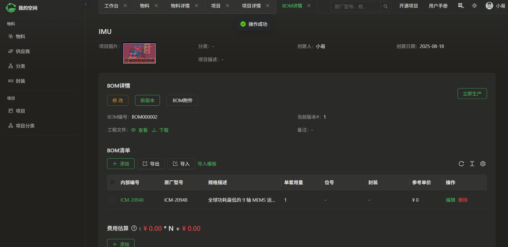The height and width of the screenshot is (247, 508).
Task: Click the 新版本 button
Action: coord(147,100)
